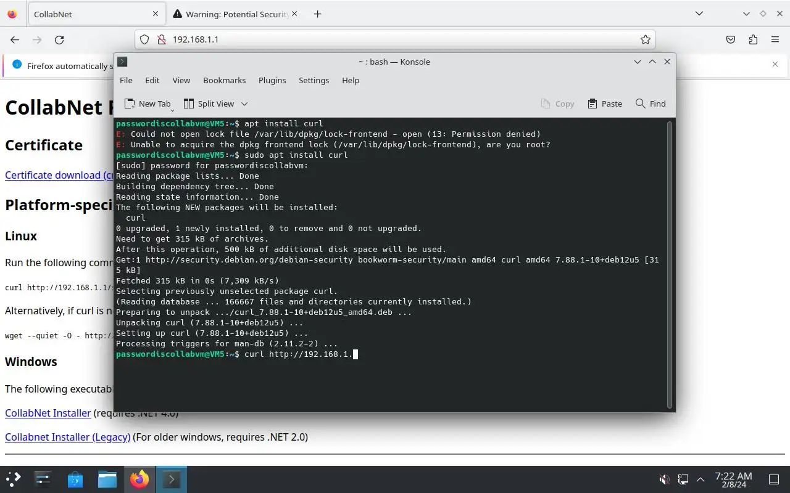Click the Firefox notification info icon
This screenshot has width=790, height=493.
(x=16, y=64)
